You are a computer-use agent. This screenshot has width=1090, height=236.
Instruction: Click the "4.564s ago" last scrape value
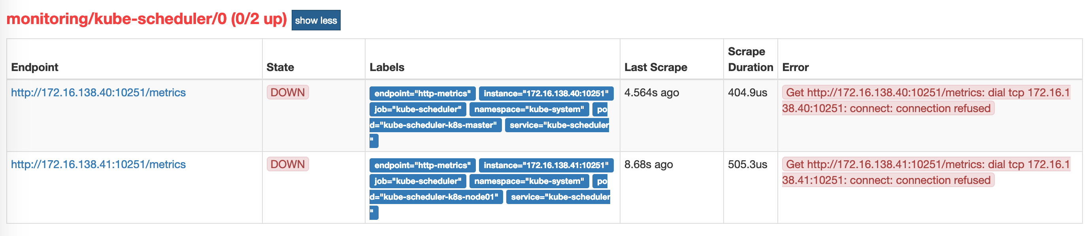click(x=652, y=92)
